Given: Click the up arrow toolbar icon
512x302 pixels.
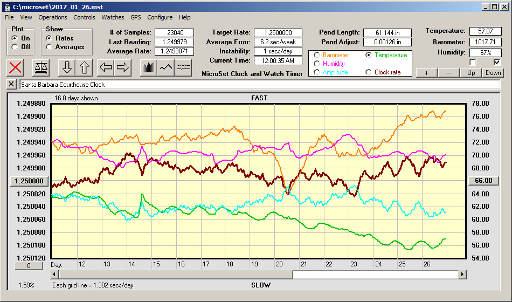Looking at the screenshot, I should [x=84, y=67].
